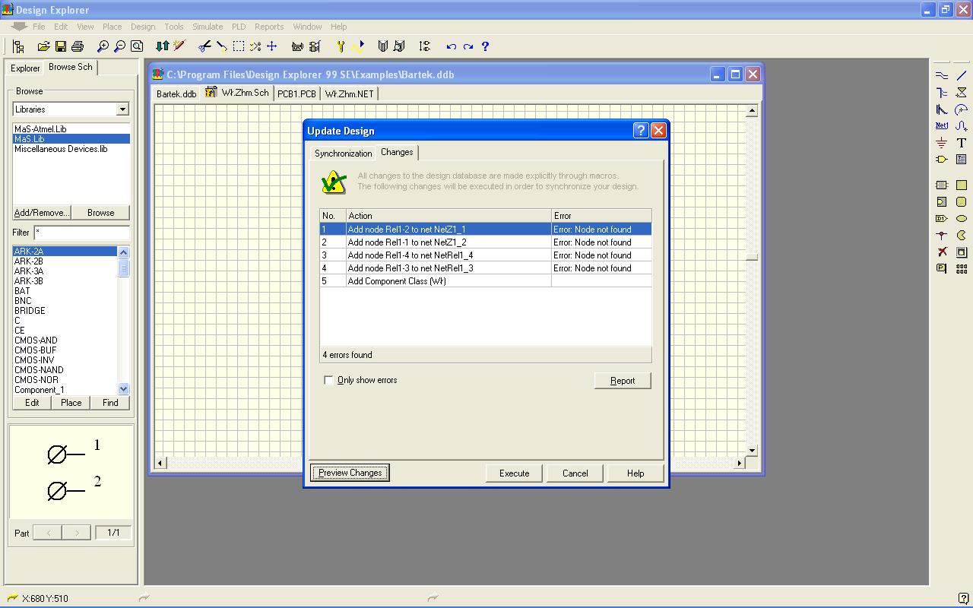Viewport: 973px width, 608px height.
Task: Click the component list scroll-down arrow
Action: tap(124, 389)
